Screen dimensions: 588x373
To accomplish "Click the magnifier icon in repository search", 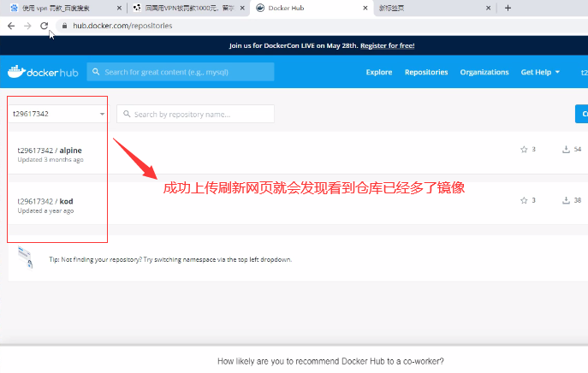I will coord(127,114).
